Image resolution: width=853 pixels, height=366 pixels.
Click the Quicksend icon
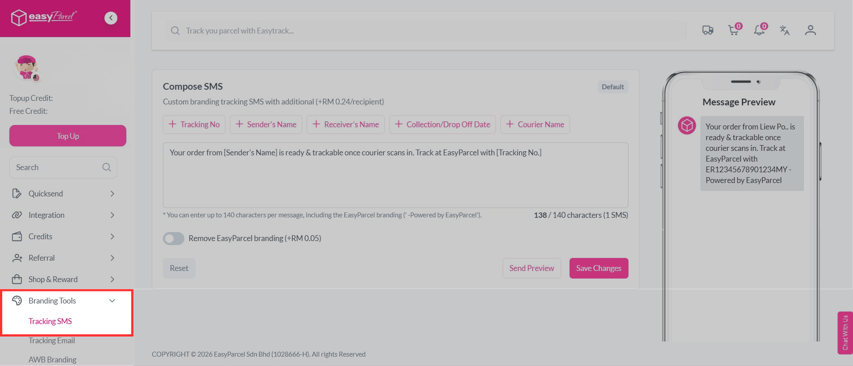(x=17, y=194)
